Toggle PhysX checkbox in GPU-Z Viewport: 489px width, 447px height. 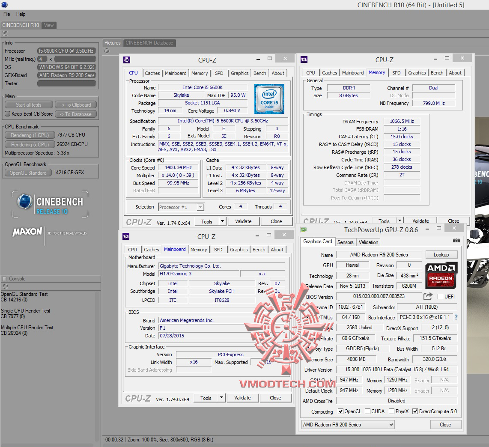click(392, 411)
